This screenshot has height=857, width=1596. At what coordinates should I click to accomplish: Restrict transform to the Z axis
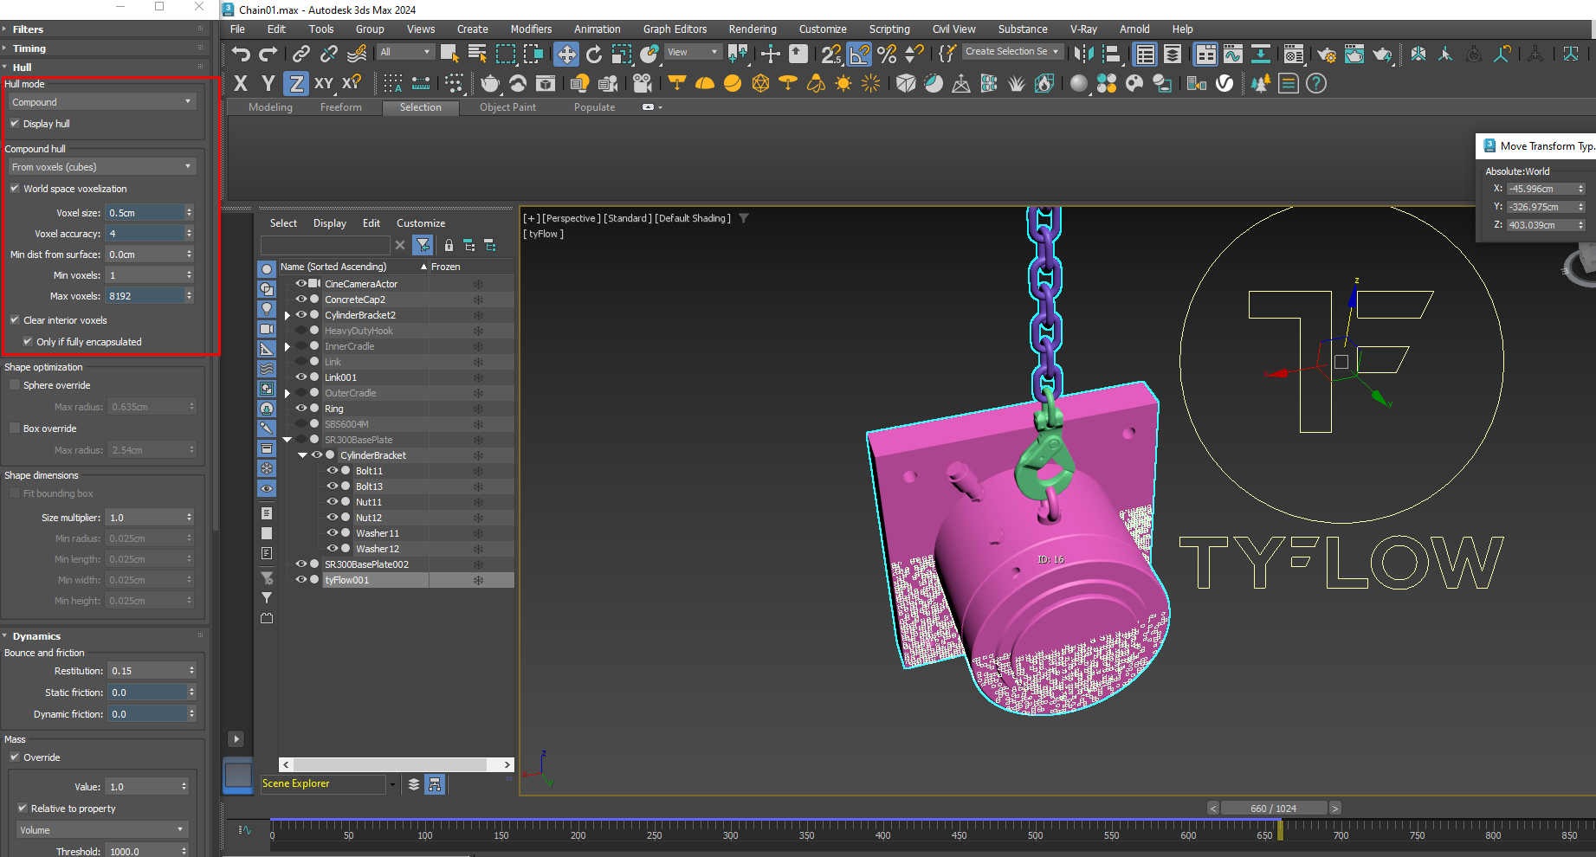pos(296,83)
